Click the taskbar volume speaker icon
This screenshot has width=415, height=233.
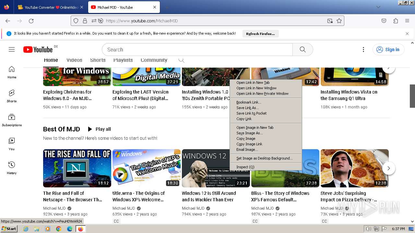[369, 229]
